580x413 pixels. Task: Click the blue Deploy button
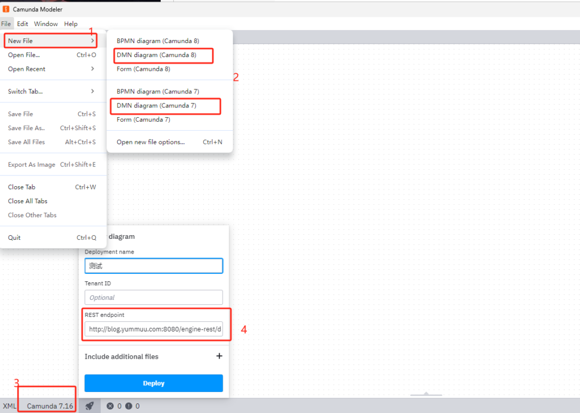pos(153,383)
